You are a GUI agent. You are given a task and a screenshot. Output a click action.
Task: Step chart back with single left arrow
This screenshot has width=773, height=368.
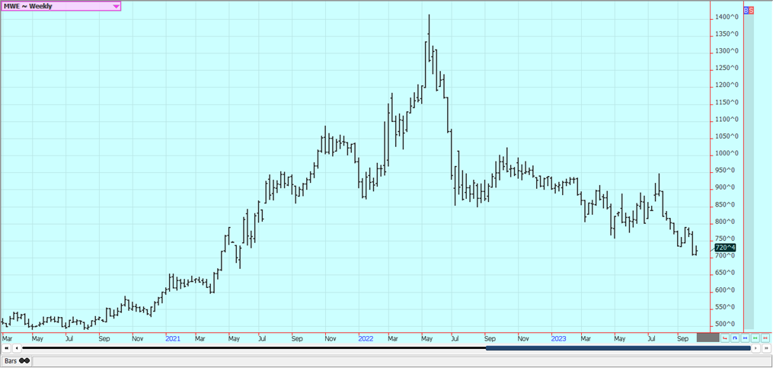click(17, 348)
